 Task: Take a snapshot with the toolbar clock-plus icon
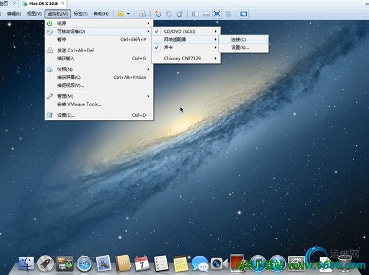tap(158, 14)
